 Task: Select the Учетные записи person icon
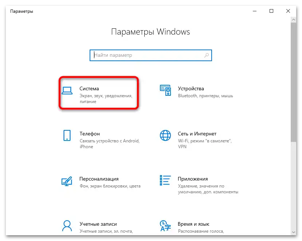[67, 226]
